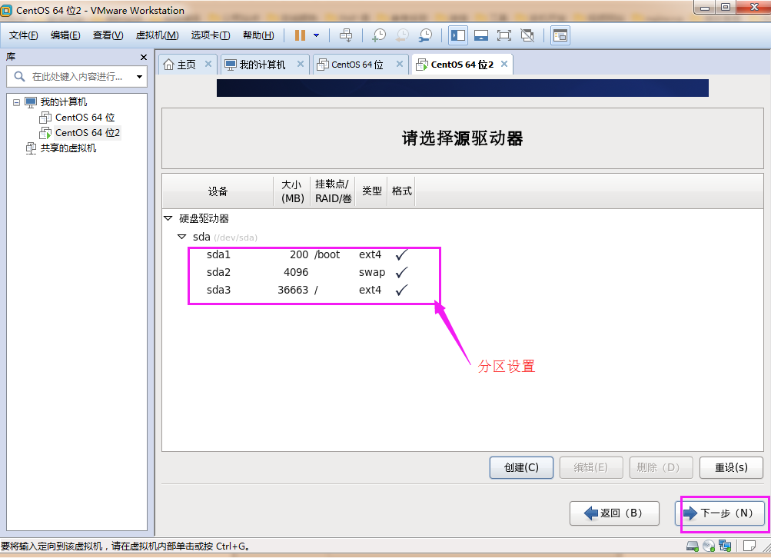This screenshot has height=558, width=771.
Task: Close the 我的计算机 tab
Action: (301, 64)
